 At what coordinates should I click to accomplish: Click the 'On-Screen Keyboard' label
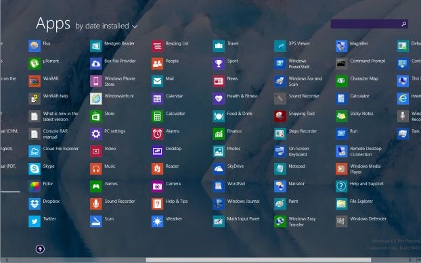pos(299,151)
